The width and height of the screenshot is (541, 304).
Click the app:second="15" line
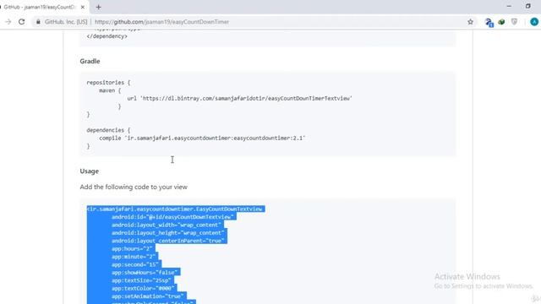click(x=136, y=264)
